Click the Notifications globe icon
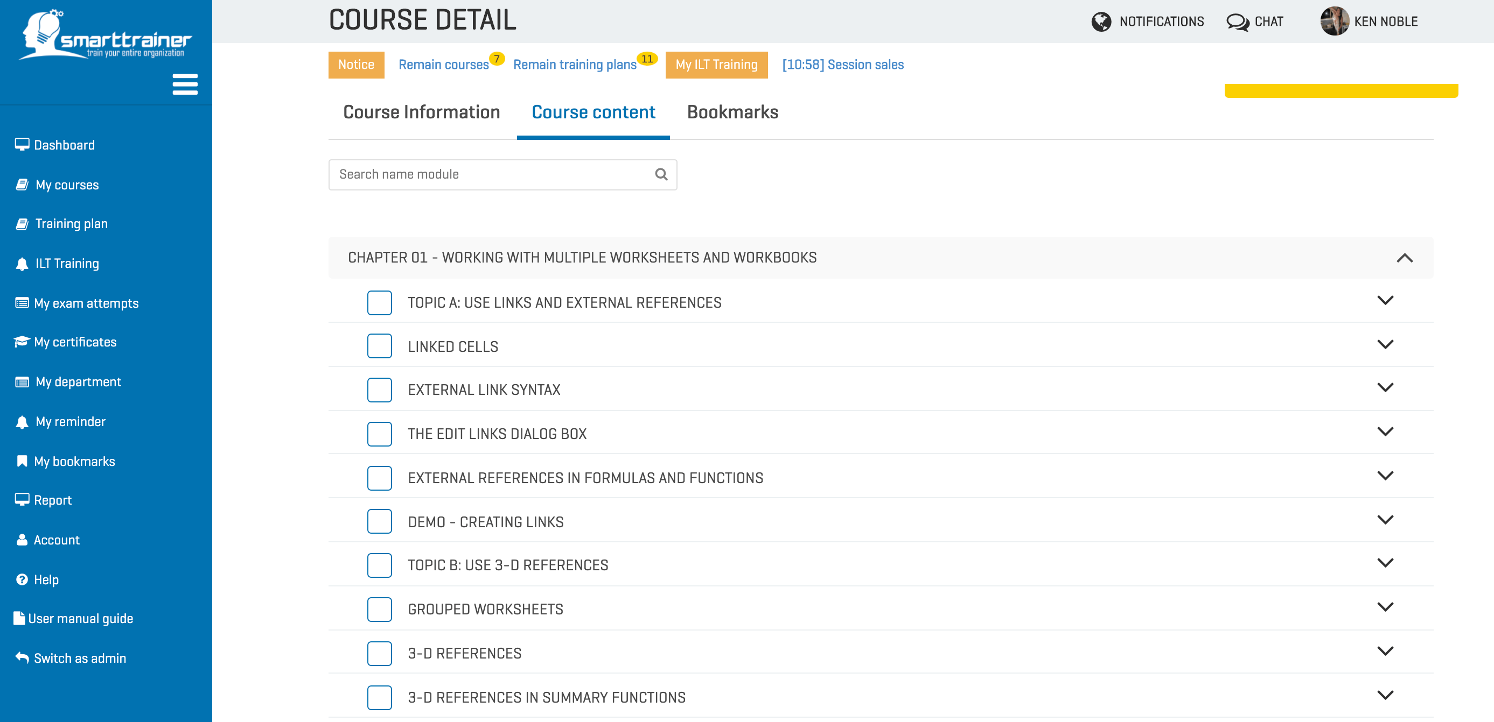This screenshot has height=722, width=1494. pos(1101,21)
